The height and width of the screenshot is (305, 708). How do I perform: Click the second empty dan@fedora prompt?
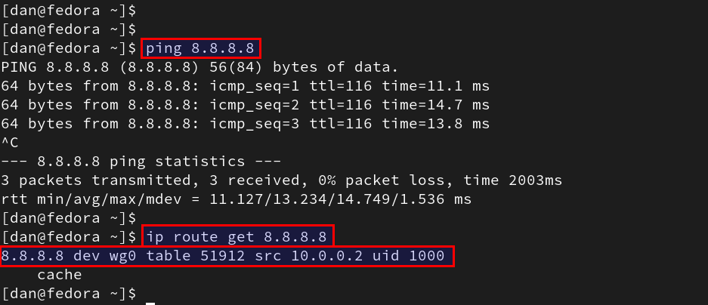(x=69, y=29)
